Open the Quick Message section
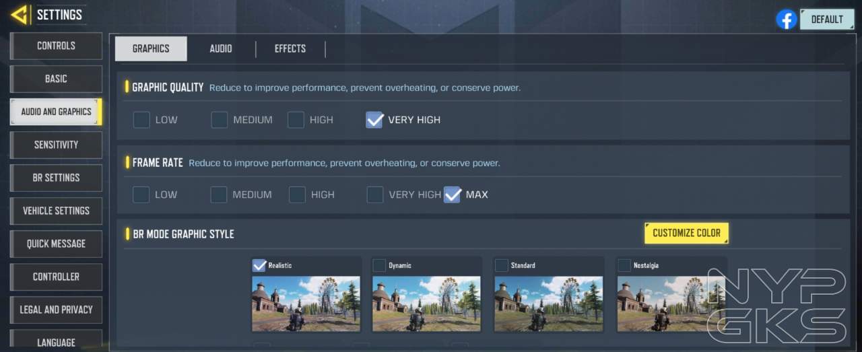This screenshot has height=352, width=862. [56, 244]
